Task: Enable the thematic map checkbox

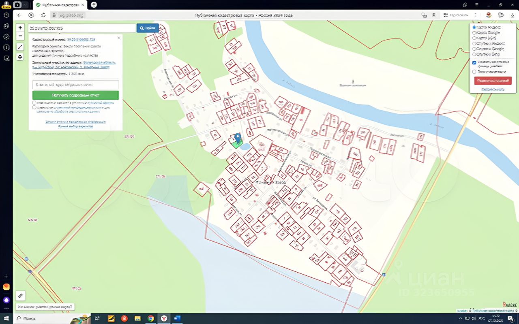Action: tap(474, 72)
